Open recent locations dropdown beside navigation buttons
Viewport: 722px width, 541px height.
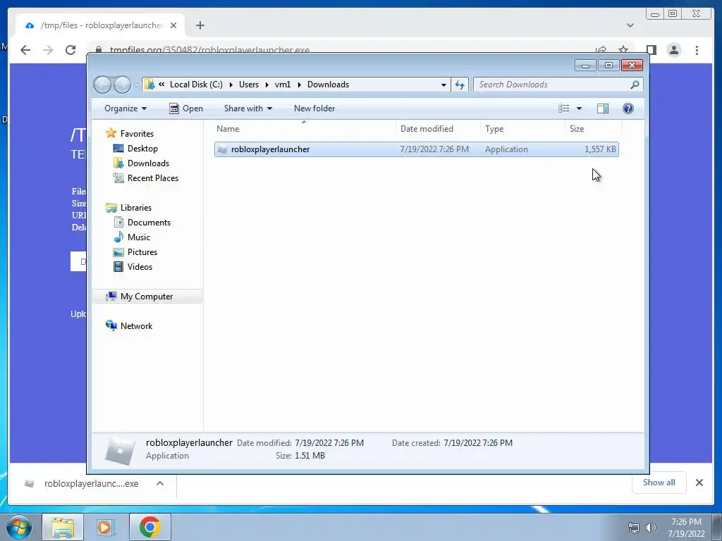point(136,85)
